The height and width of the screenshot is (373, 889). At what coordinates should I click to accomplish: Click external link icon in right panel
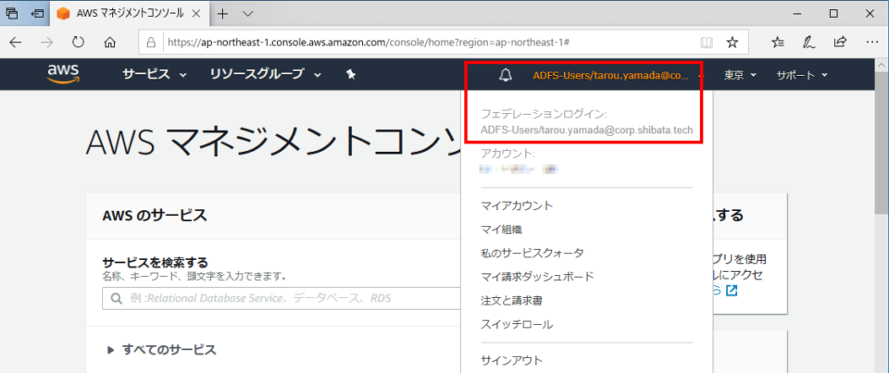point(732,291)
